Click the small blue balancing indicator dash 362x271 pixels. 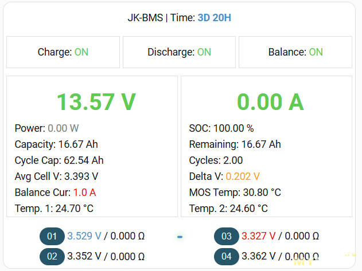(180, 237)
